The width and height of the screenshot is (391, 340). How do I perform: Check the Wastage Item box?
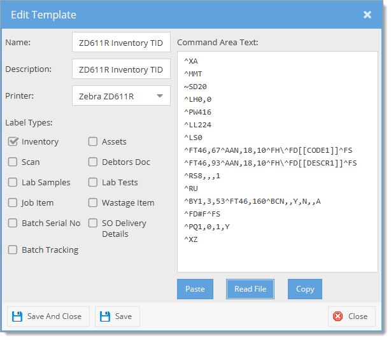(x=93, y=202)
